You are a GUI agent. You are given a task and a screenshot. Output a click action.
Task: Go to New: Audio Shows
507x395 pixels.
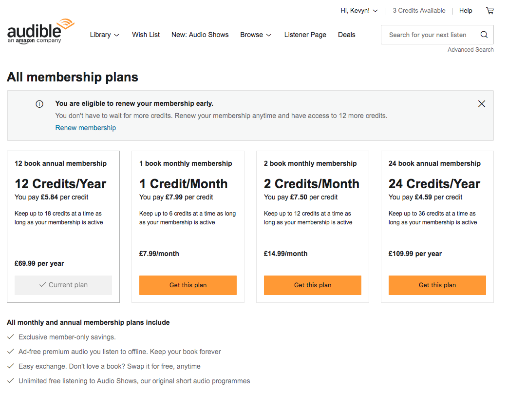click(200, 35)
